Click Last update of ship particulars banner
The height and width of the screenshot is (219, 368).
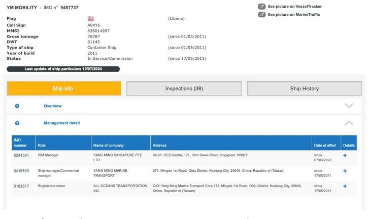pyautogui.click(x=63, y=69)
